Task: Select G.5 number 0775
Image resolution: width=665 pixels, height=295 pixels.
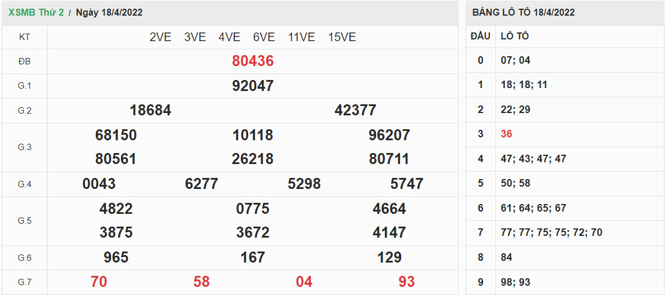Action: 252,209
